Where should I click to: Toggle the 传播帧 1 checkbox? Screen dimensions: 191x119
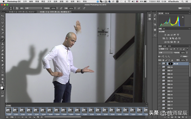[181, 56]
